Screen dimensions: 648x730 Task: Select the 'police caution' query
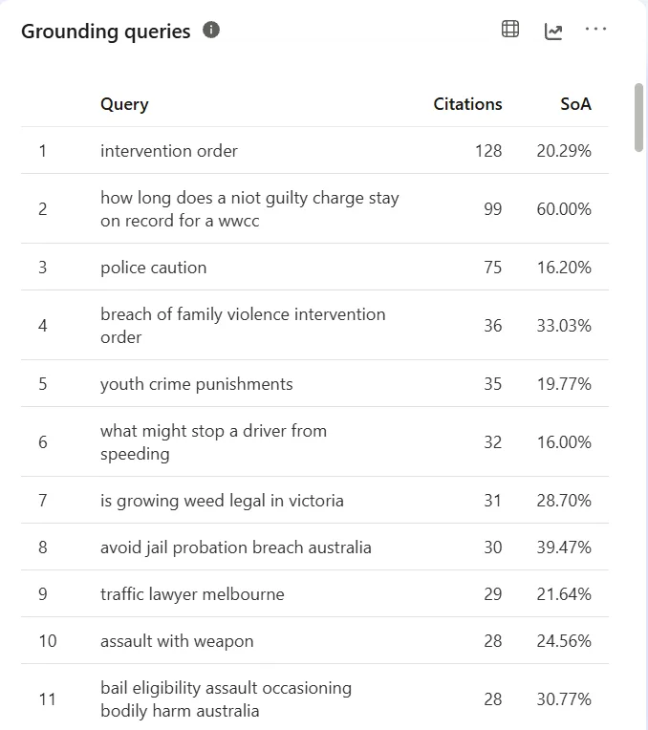click(x=153, y=268)
